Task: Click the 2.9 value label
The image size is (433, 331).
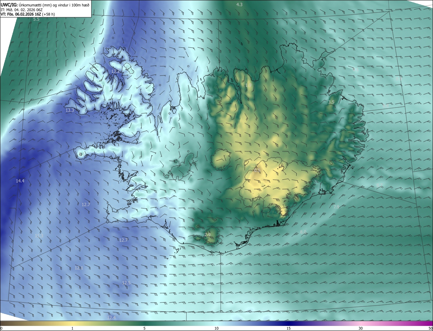Action: coord(207,235)
